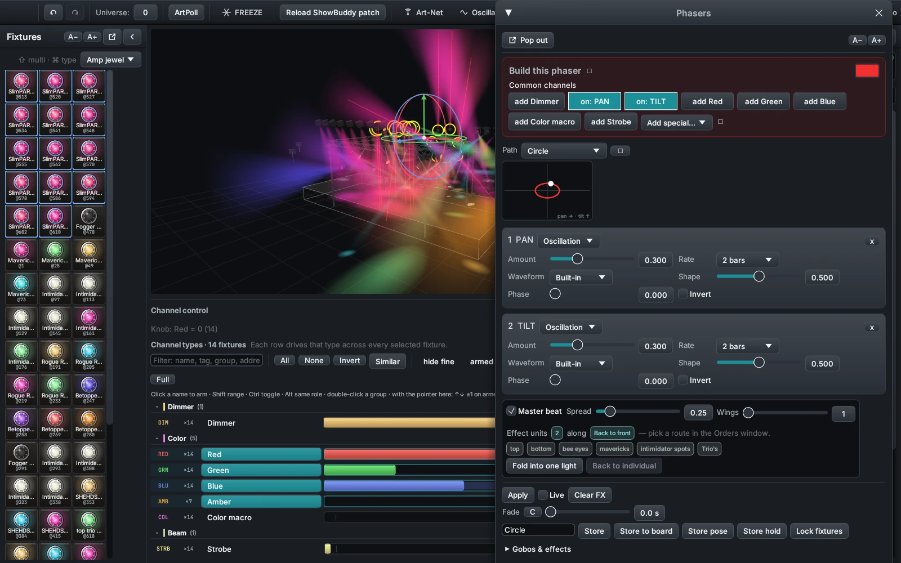Select the SHEHDS fixture at address 353

[x=89, y=491]
